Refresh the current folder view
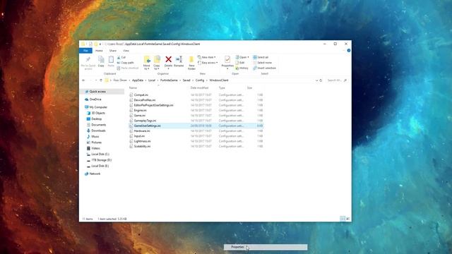This screenshot has width=452, height=254. 321,80
